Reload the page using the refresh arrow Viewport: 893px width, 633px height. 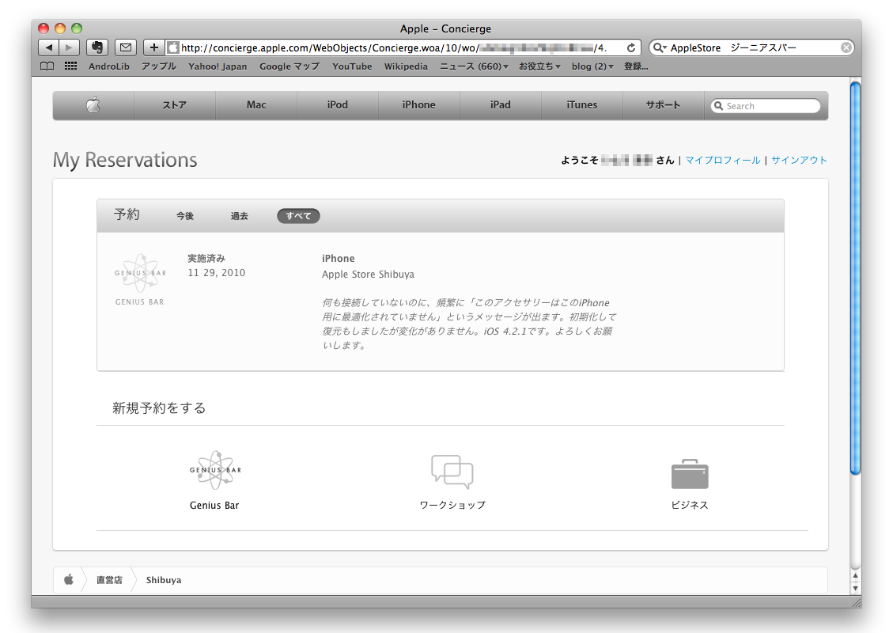[631, 47]
